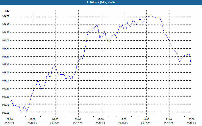Click the 03:00 time axis label
Image resolution: width=202 pixels, height=126 pixels.
(x=33, y=119)
